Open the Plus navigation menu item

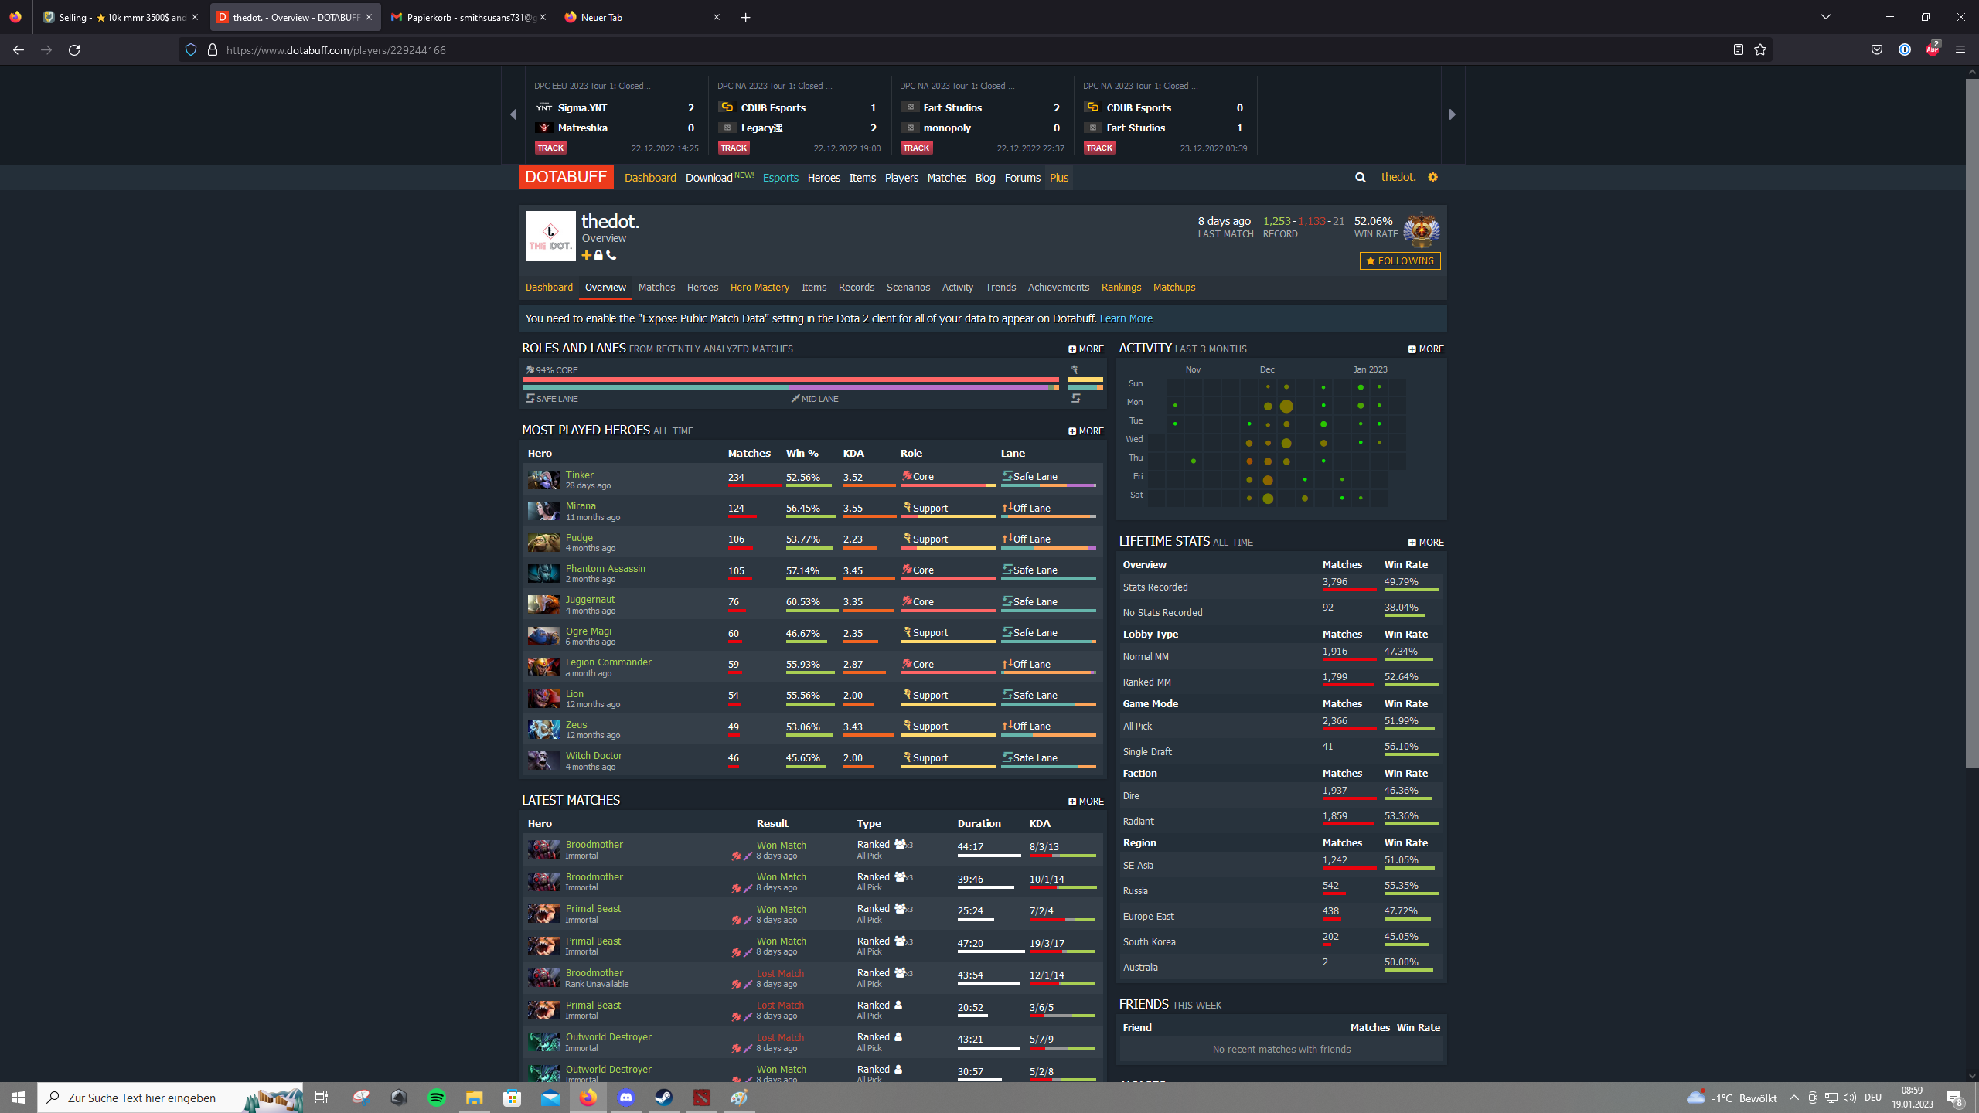pyautogui.click(x=1059, y=178)
